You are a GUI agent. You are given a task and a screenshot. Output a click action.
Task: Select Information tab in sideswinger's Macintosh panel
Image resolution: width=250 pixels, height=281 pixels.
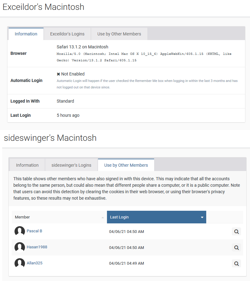pyautogui.click(x=27, y=165)
